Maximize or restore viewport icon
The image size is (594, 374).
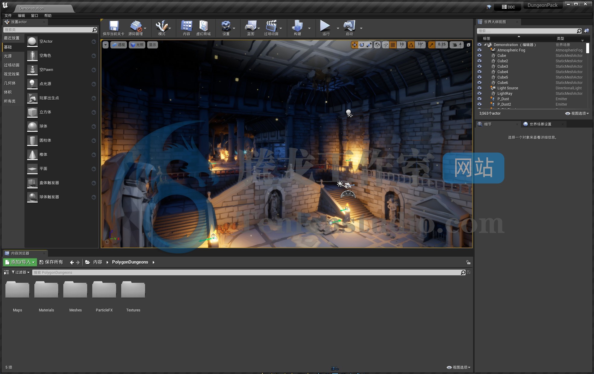[468, 45]
